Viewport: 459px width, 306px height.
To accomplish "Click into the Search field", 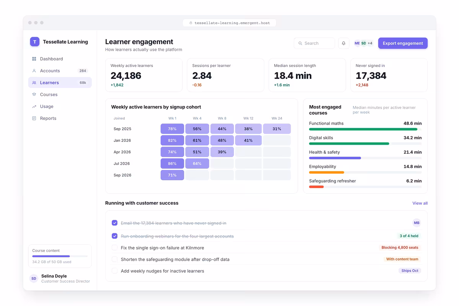I will (x=314, y=43).
